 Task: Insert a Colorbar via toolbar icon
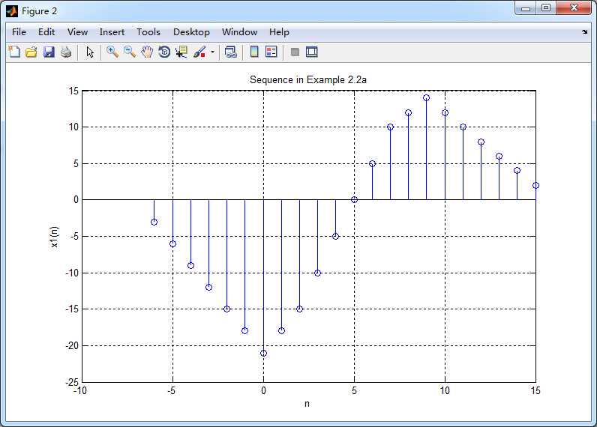pyautogui.click(x=254, y=52)
